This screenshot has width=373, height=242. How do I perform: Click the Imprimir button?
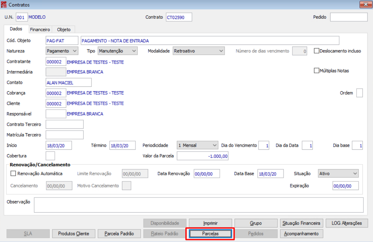pos(210,223)
